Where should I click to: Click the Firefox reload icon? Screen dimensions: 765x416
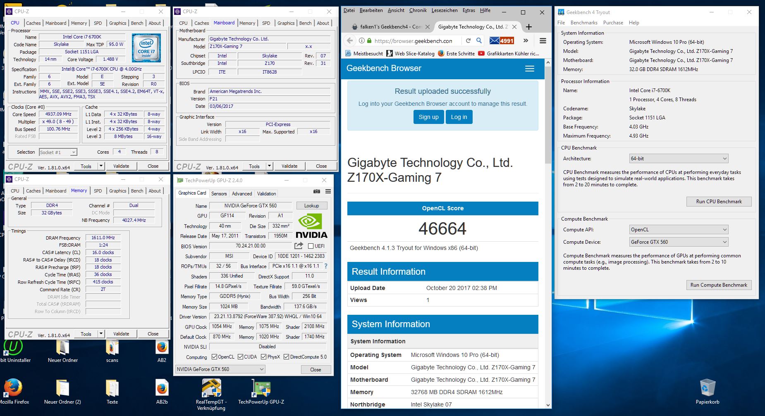click(x=468, y=40)
